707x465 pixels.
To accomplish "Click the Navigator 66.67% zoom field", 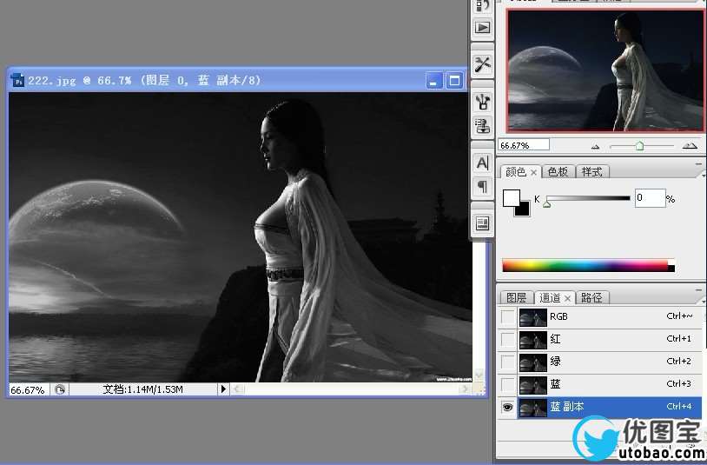I will pyautogui.click(x=524, y=145).
